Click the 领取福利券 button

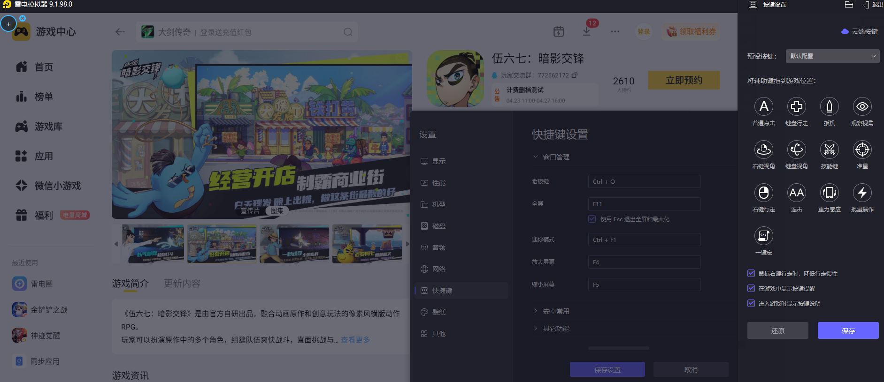[x=691, y=31]
